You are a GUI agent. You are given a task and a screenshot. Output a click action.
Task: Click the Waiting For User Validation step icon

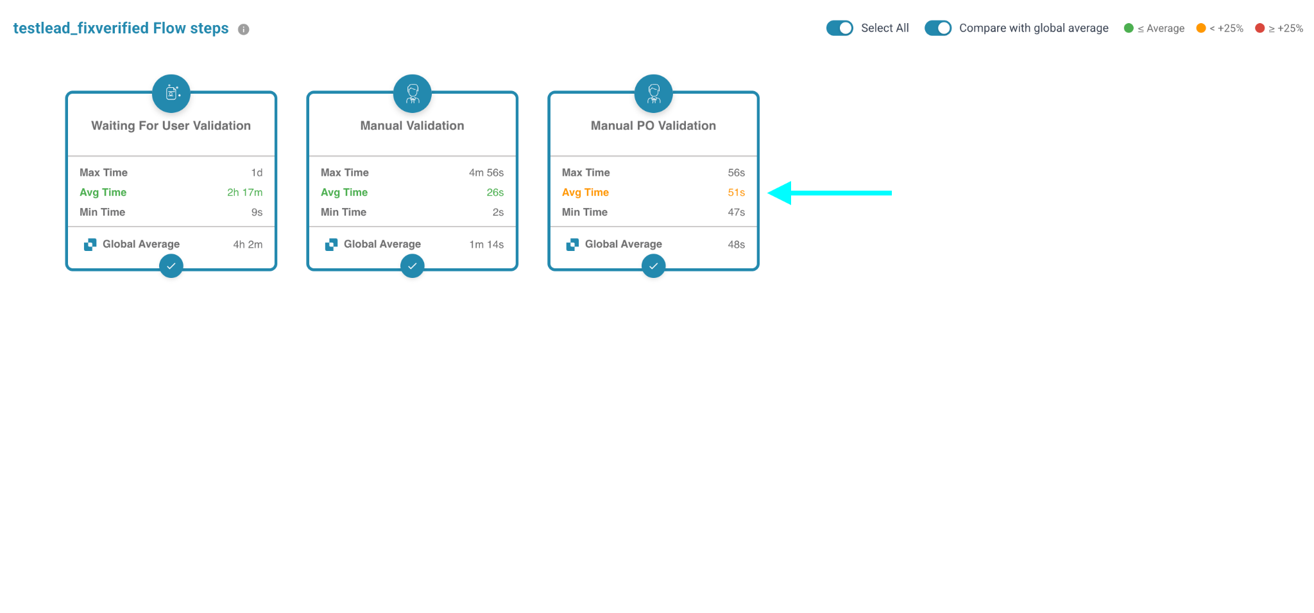(171, 94)
